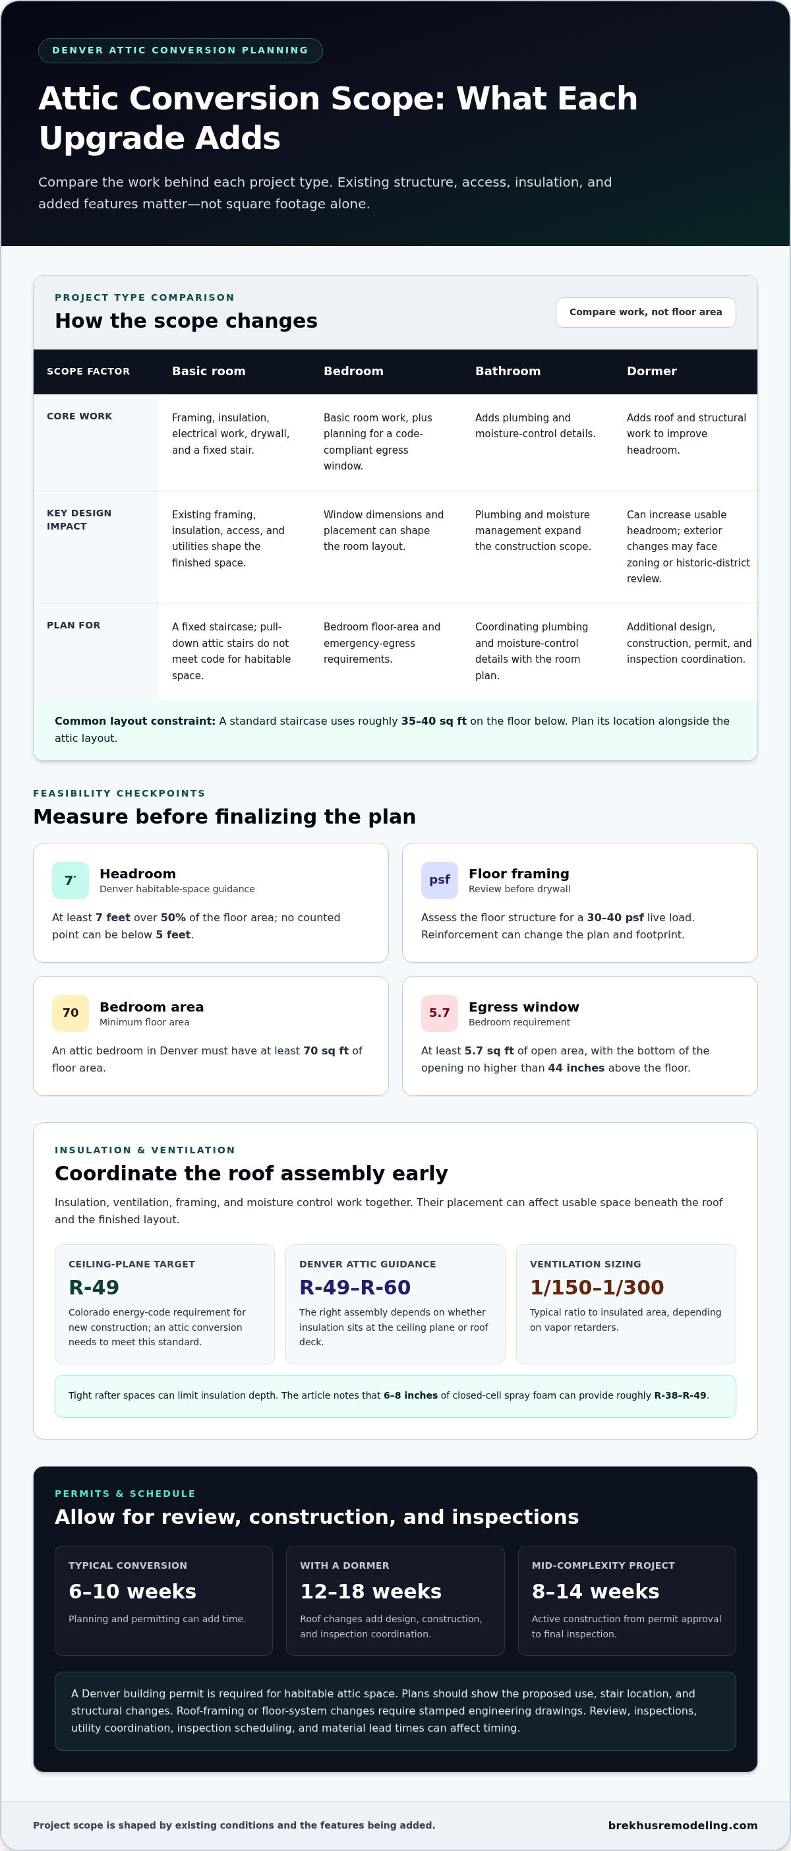Image resolution: width=791 pixels, height=1851 pixels.
Task: Click the 5.7 Egress window icon
Action: [440, 1013]
